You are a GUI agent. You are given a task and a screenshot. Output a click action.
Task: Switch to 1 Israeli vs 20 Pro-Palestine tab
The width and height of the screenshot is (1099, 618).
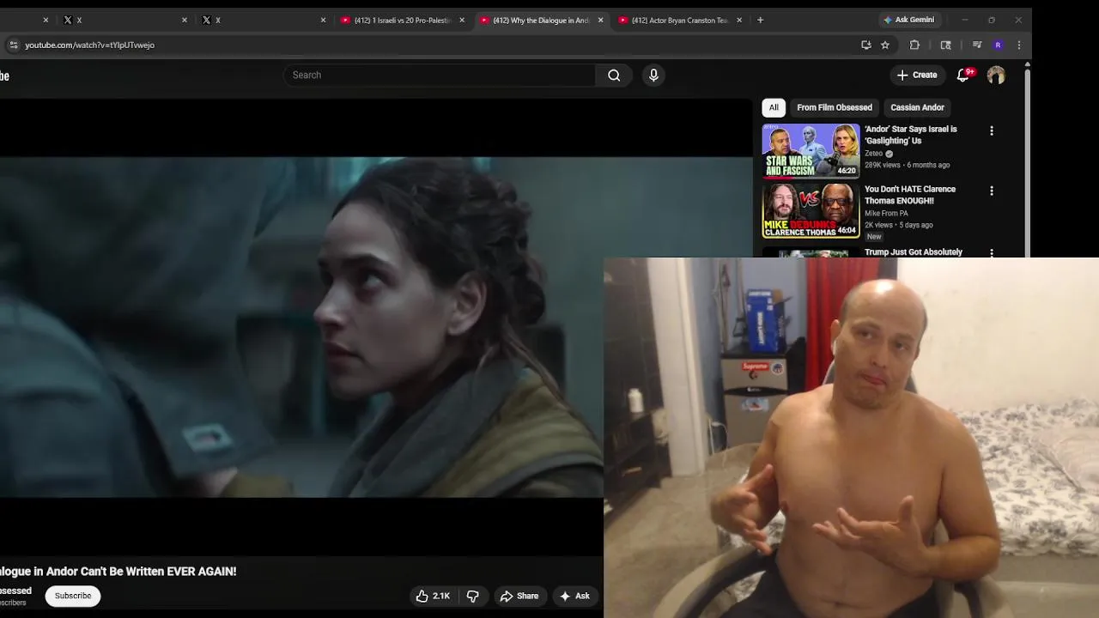pos(402,20)
